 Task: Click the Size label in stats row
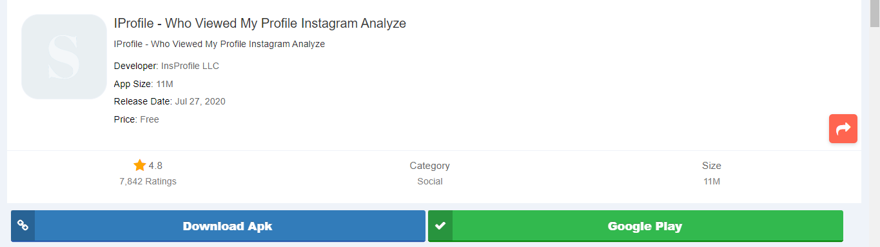712,166
